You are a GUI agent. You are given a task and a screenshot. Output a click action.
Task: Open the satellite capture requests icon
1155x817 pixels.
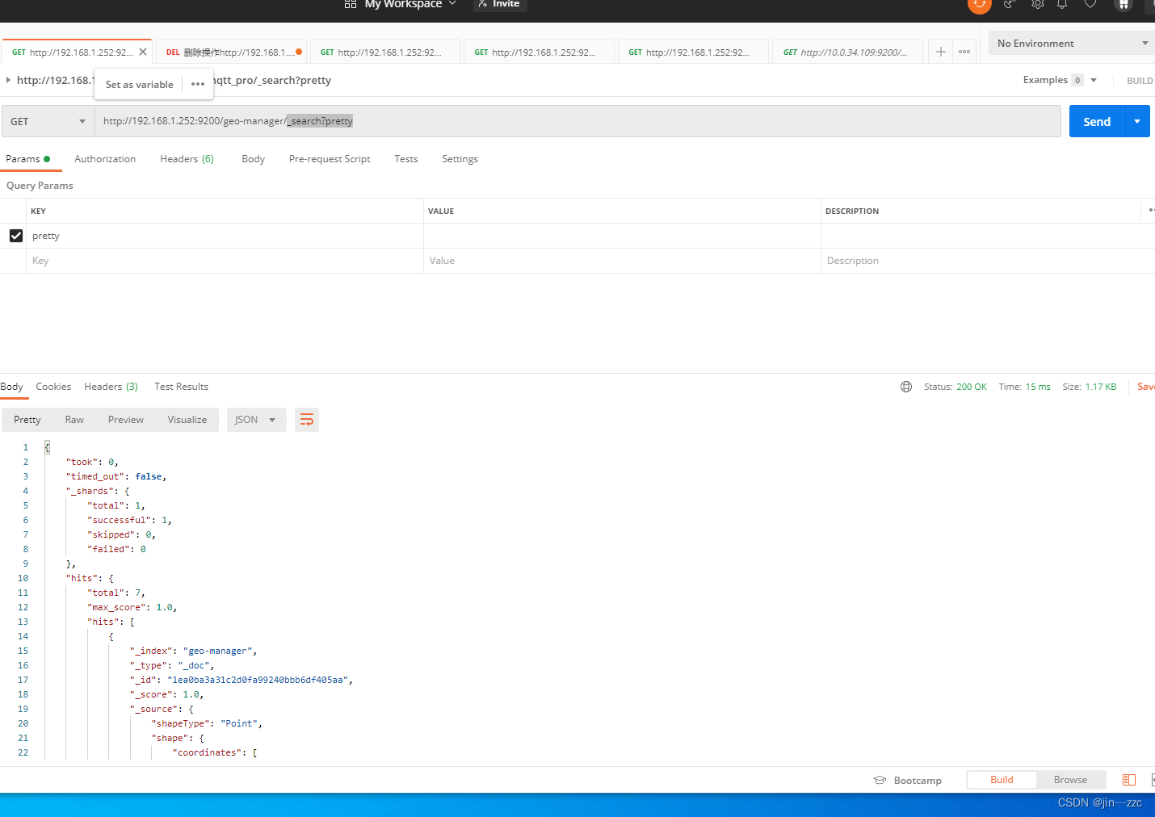click(x=1010, y=4)
